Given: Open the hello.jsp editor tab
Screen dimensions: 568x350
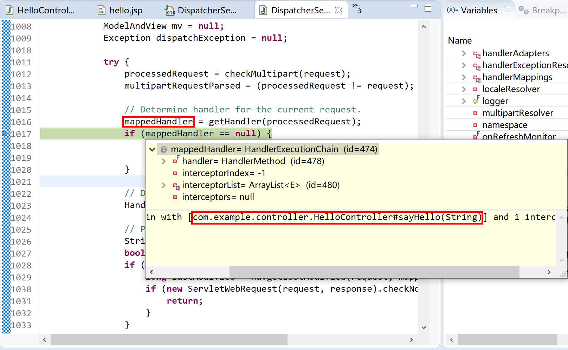Looking at the screenshot, I should click(x=120, y=10).
